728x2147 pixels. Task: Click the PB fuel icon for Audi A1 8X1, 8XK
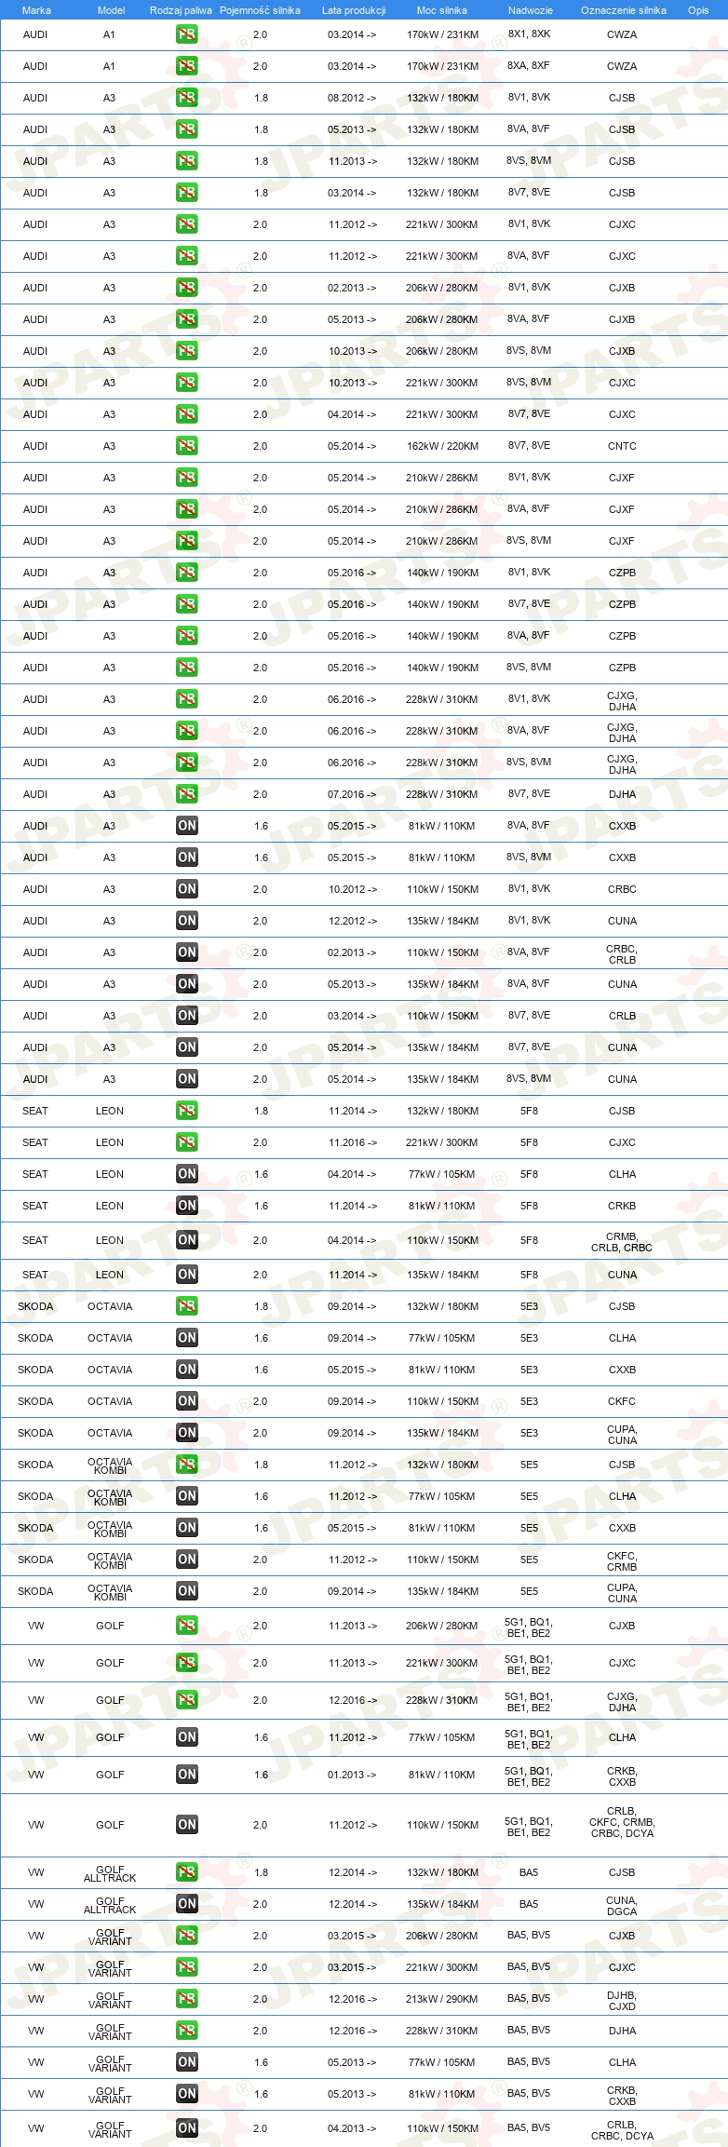[x=187, y=34]
